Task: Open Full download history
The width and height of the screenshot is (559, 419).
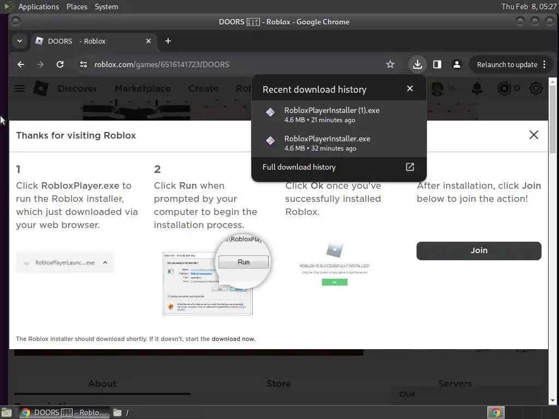Action: point(338,167)
